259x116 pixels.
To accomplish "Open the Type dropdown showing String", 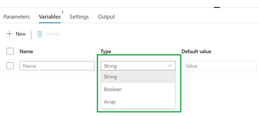I will (x=138, y=66).
